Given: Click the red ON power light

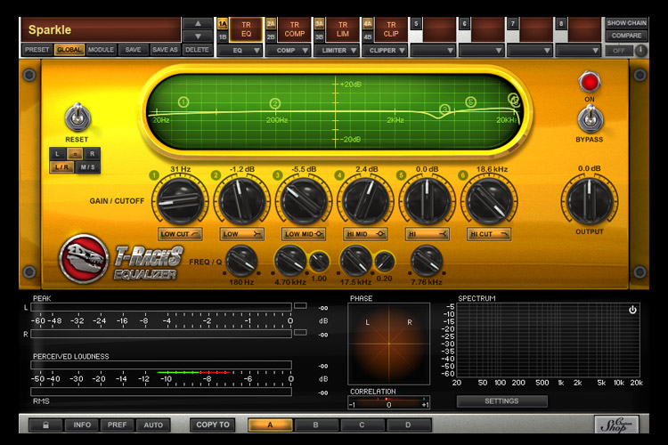Looking at the screenshot, I should tap(590, 82).
